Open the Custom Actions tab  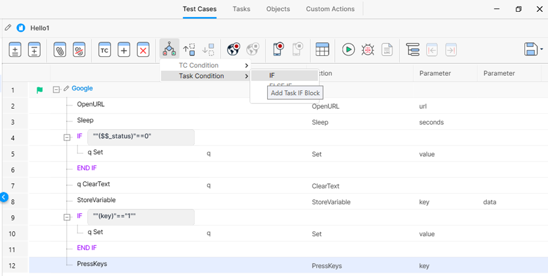[330, 9]
